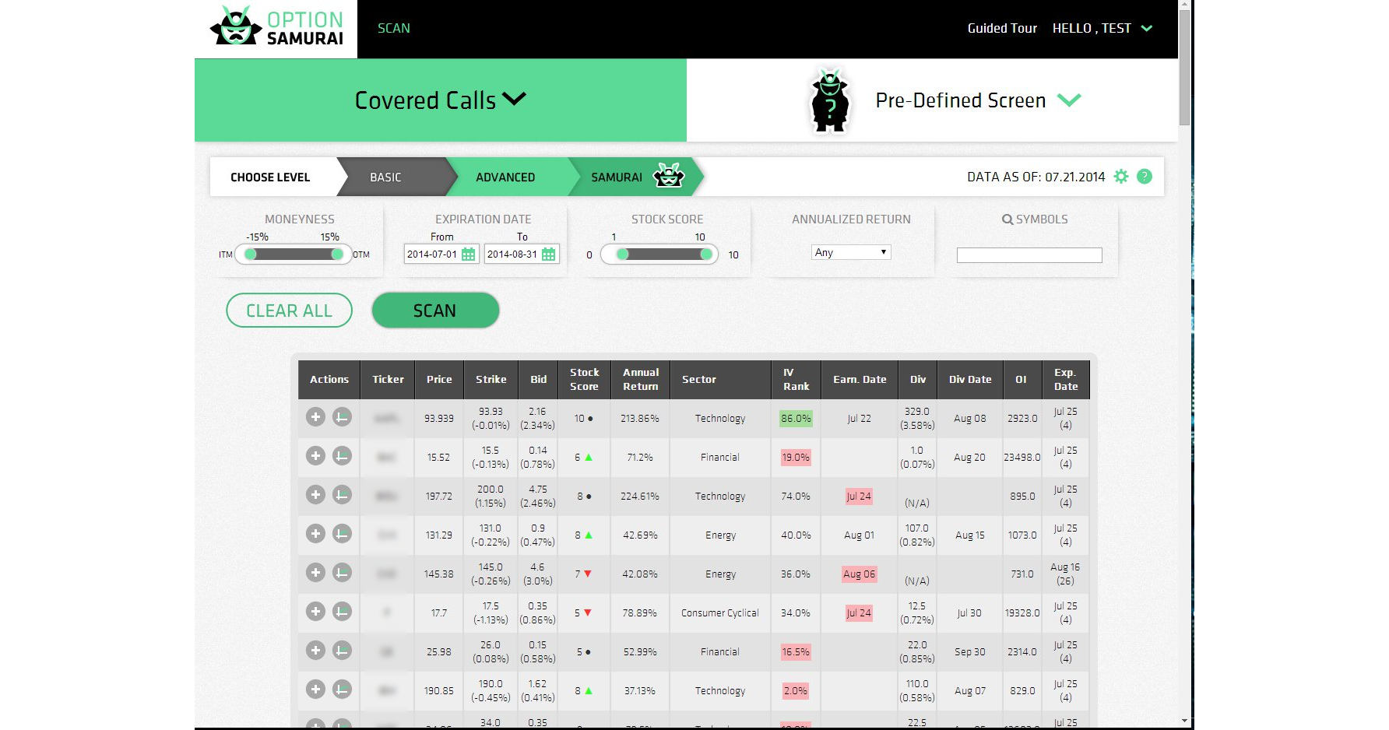Select the BASIC level tab
The width and height of the screenshot is (1389, 730).
tap(385, 177)
